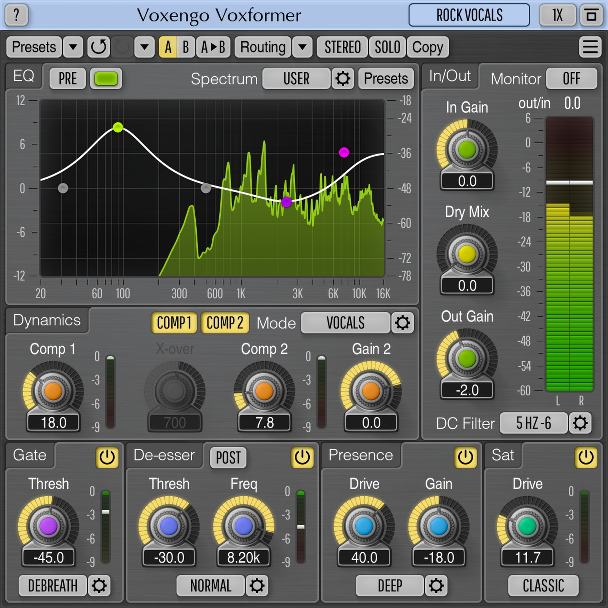This screenshot has width=608, height=608.
Task: Open the Spectrum settings gear icon
Action: pos(342,79)
